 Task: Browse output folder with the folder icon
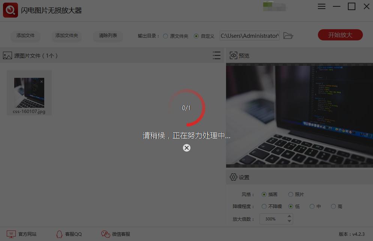tap(288, 36)
